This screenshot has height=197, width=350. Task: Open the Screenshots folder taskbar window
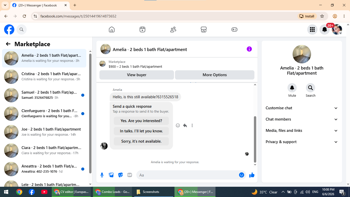point(153,192)
